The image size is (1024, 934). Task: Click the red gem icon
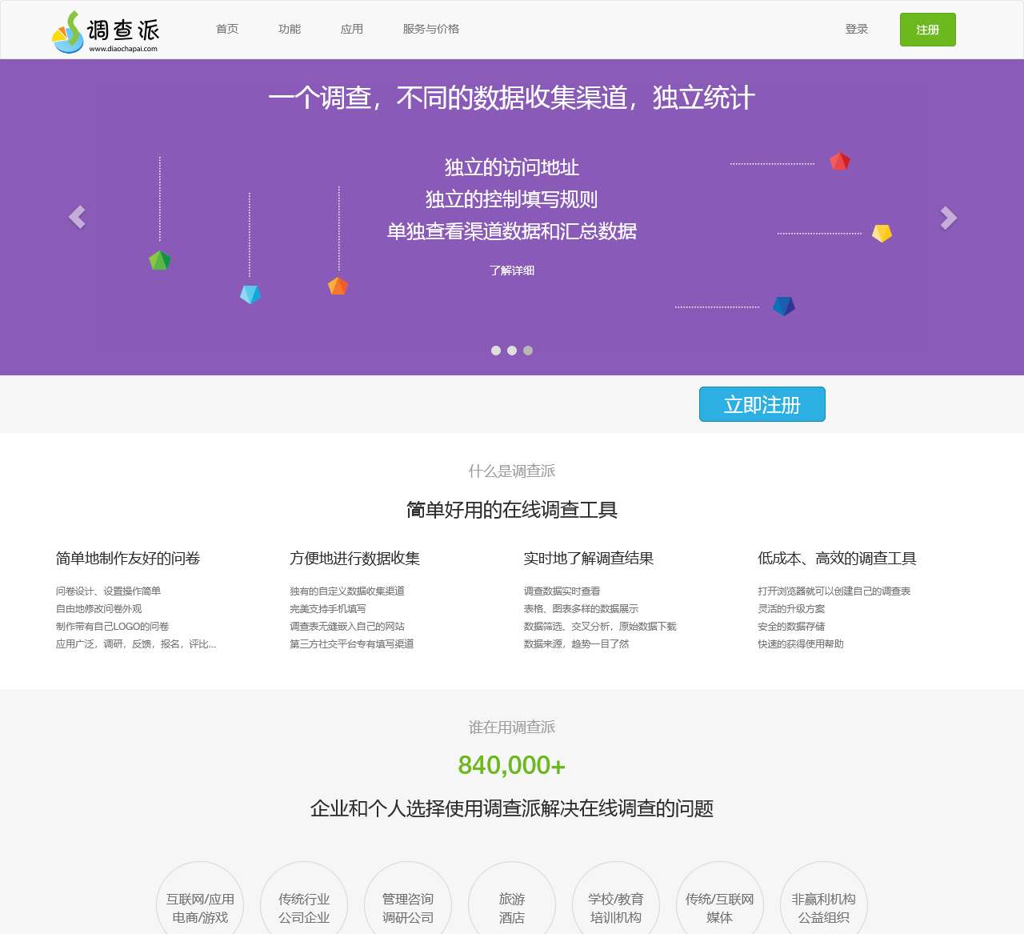click(x=840, y=161)
